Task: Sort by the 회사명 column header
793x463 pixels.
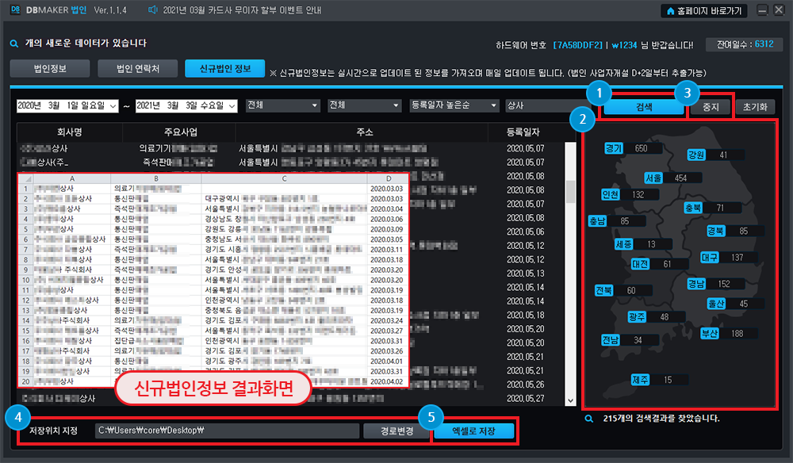Action: tap(70, 132)
